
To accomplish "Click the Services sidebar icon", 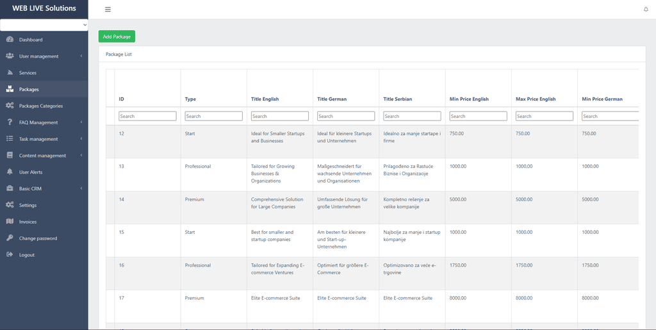I will point(10,73).
